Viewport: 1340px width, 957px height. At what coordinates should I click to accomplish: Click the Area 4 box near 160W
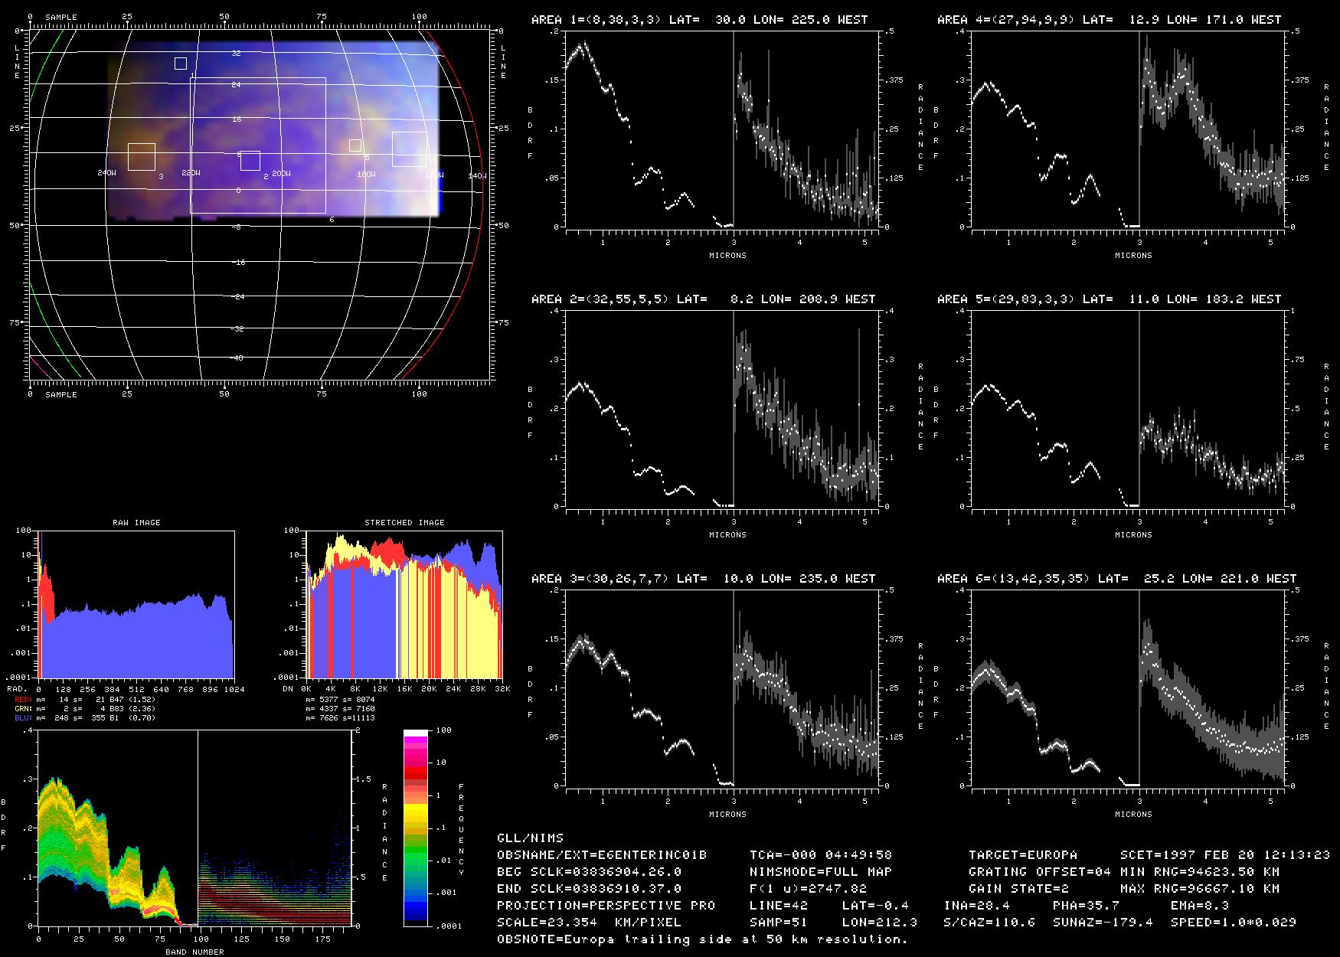pos(410,149)
